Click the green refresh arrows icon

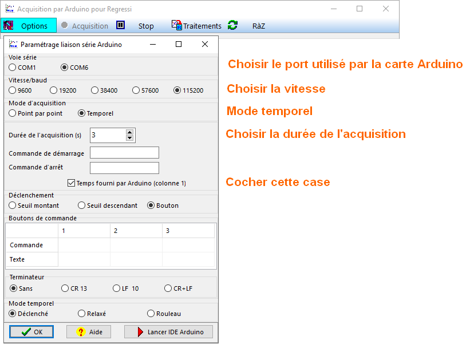click(x=232, y=25)
